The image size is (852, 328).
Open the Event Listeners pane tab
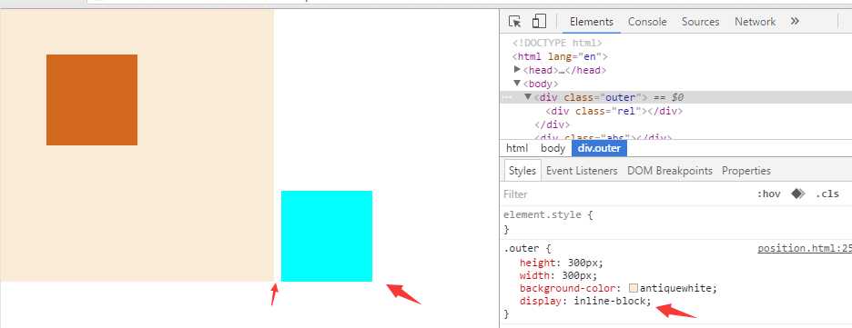[582, 170]
